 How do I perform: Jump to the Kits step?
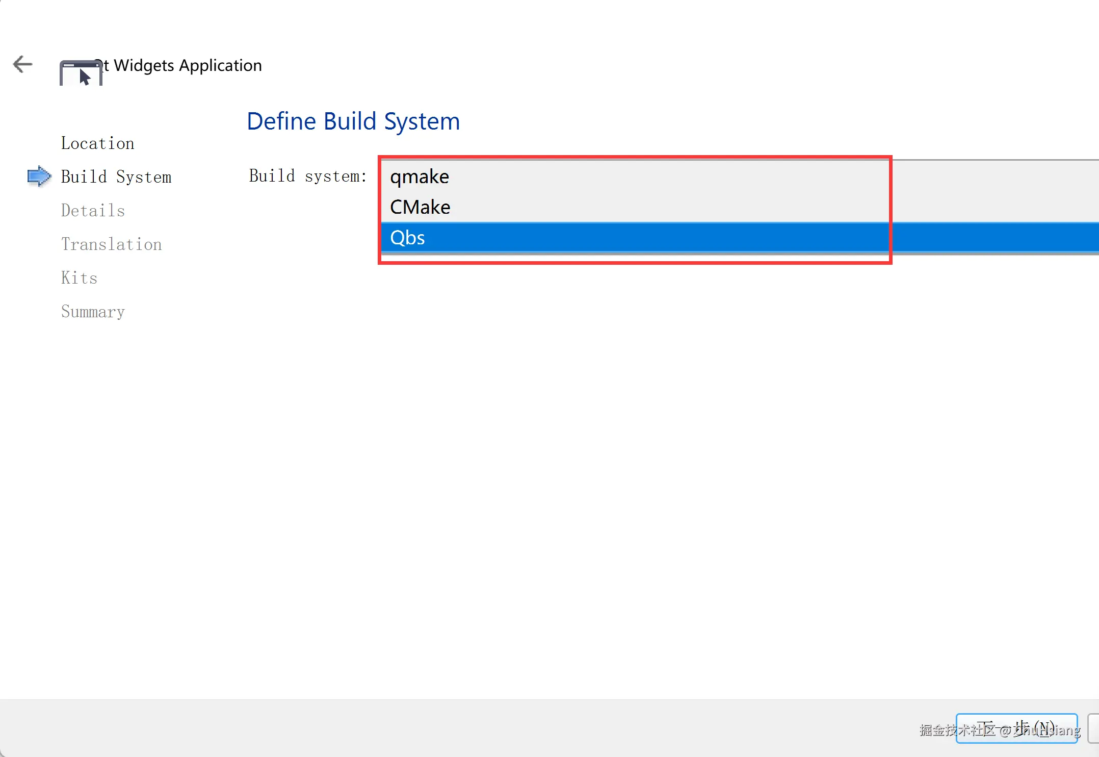point(79,278)
